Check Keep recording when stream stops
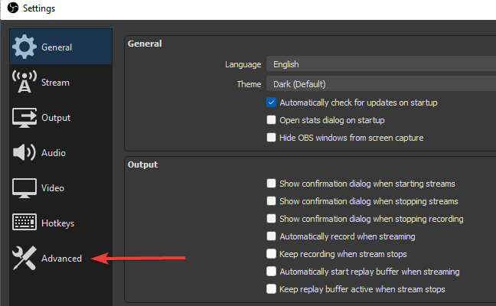The width and height of the screenshot is (496, 306). (x=271, y=254)
